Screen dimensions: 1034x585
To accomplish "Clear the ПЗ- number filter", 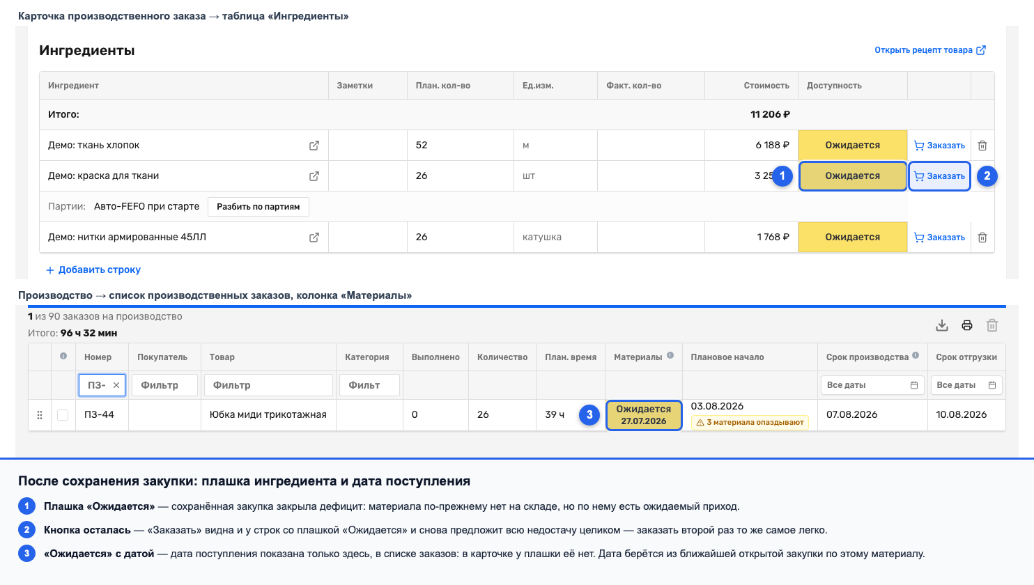I will [x=116, y=385].
